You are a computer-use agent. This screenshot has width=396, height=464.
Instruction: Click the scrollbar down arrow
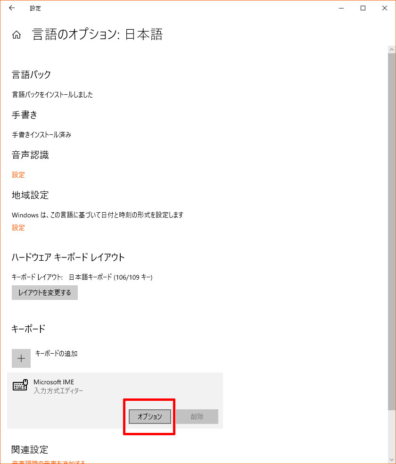392,460
